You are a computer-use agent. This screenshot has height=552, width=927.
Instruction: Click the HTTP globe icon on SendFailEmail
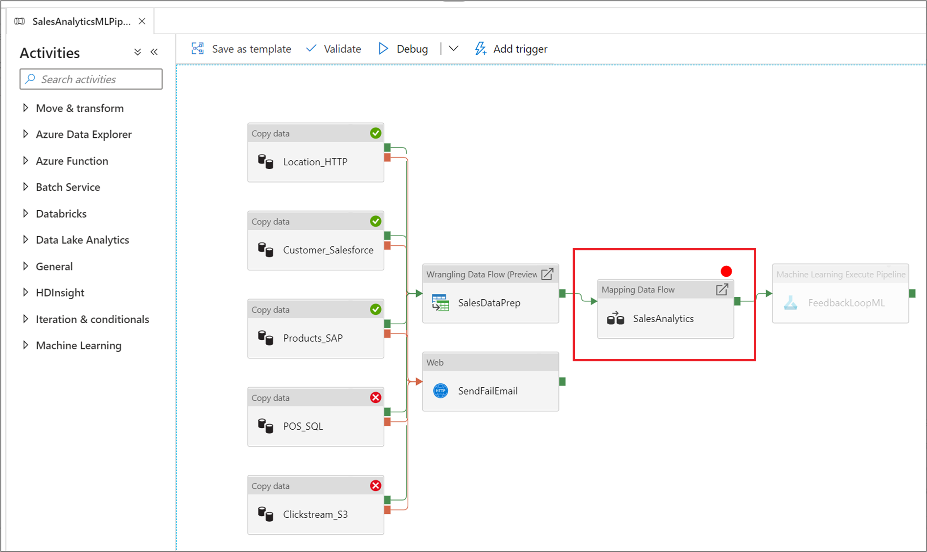tap(440, 391)
